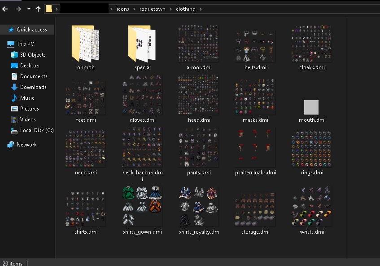Select the wrists.dmi file thumbnail
380x266 pixels.
pyautogui.click(x=311, y=206)
